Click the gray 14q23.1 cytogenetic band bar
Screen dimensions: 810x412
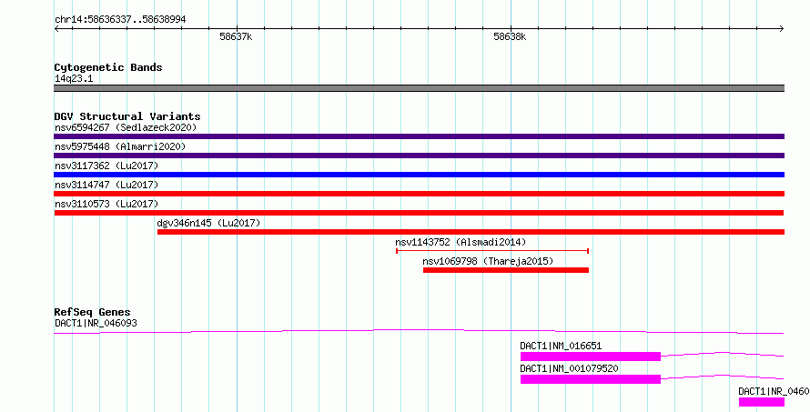[x=419, y=88]
